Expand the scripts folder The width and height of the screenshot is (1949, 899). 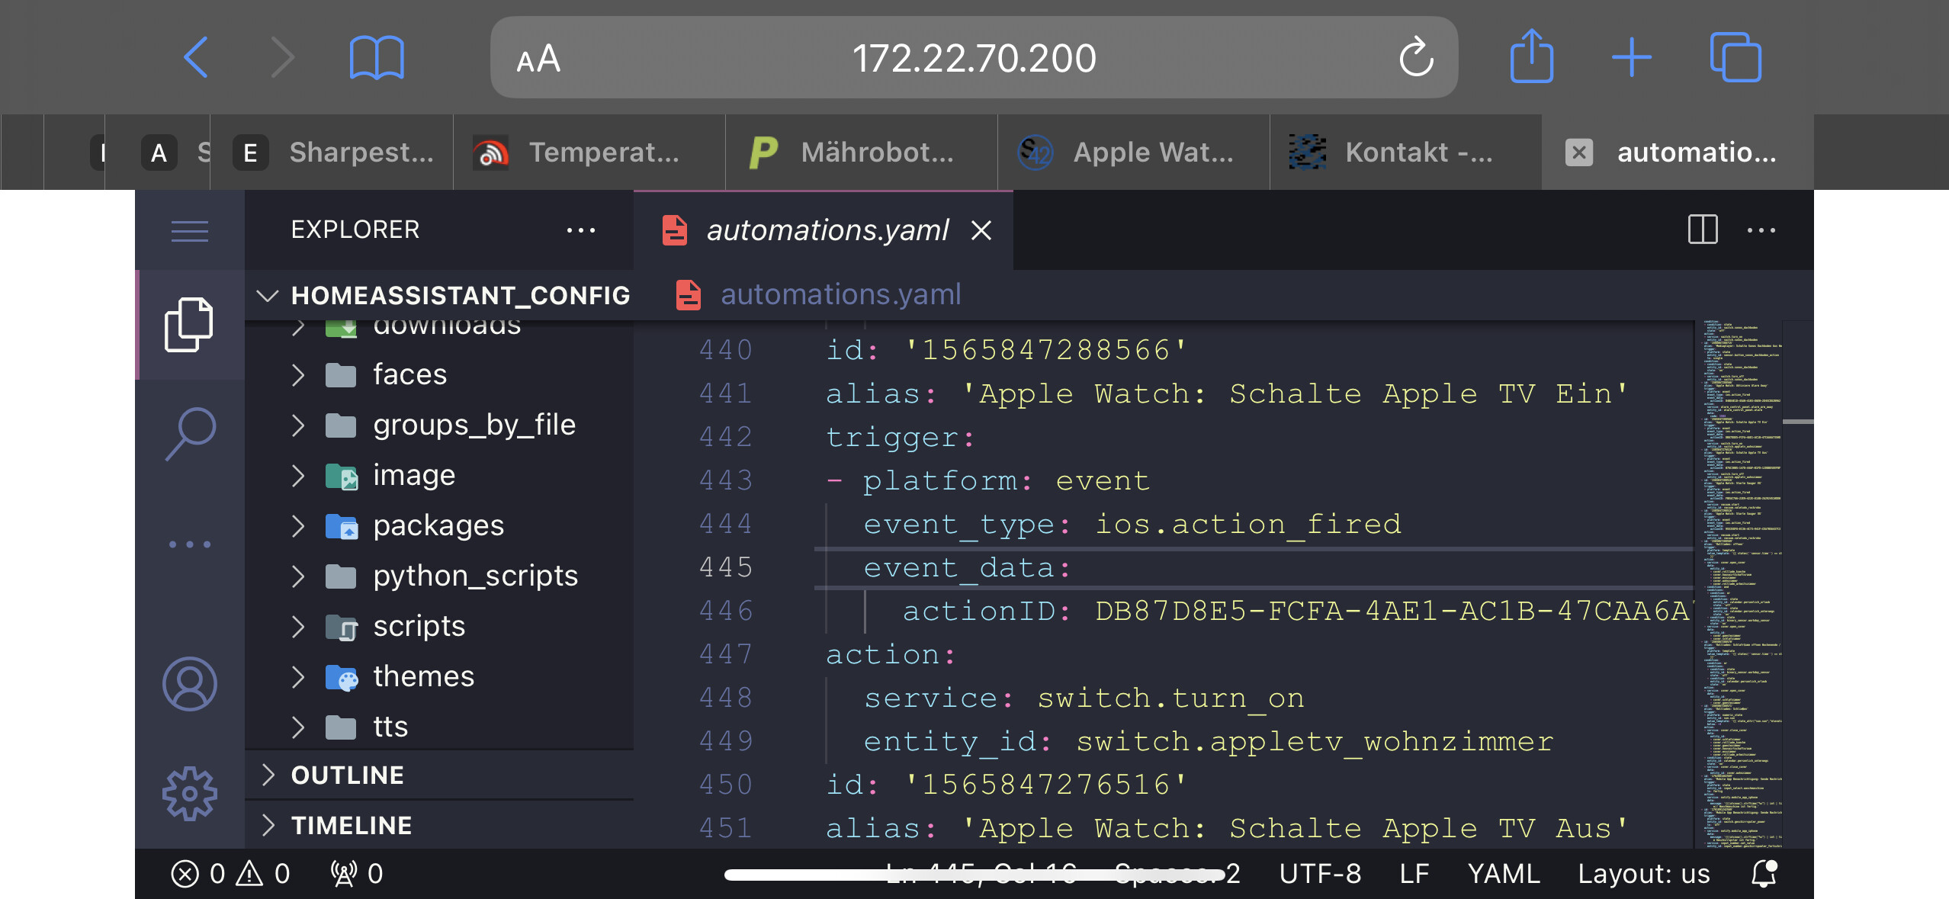pos(298,627)
